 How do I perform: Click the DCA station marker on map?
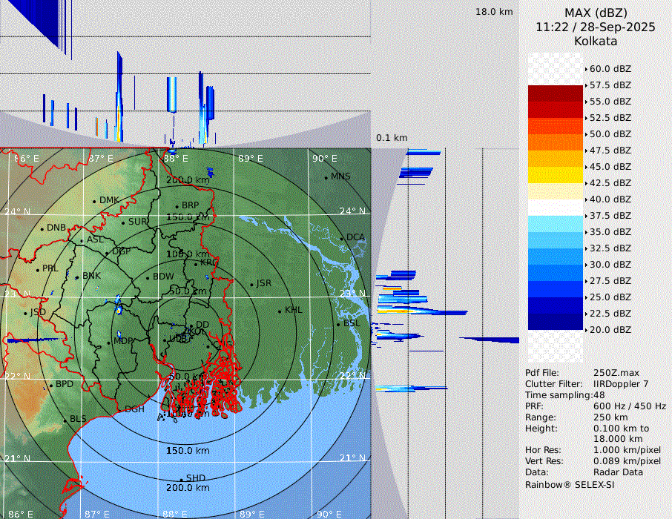[342, 238]
